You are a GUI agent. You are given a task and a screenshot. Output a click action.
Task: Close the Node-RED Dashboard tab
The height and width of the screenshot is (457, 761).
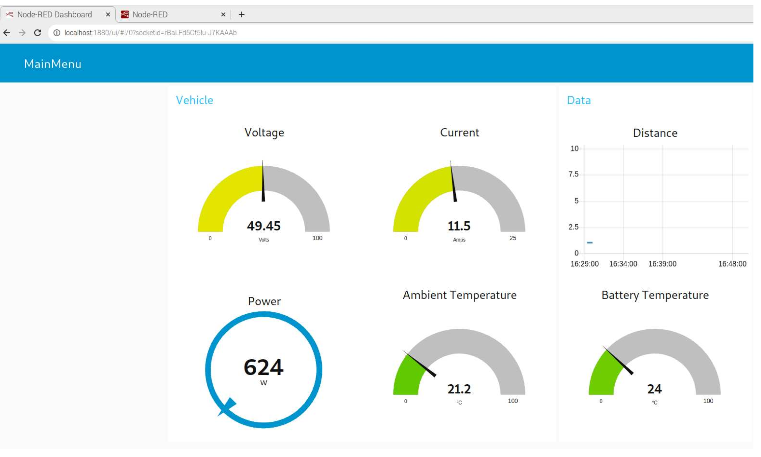[x=108, y=14]
